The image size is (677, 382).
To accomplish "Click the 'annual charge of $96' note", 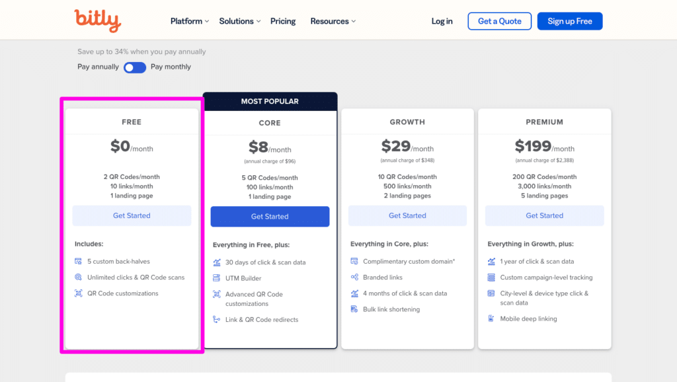I will point(270,161).
